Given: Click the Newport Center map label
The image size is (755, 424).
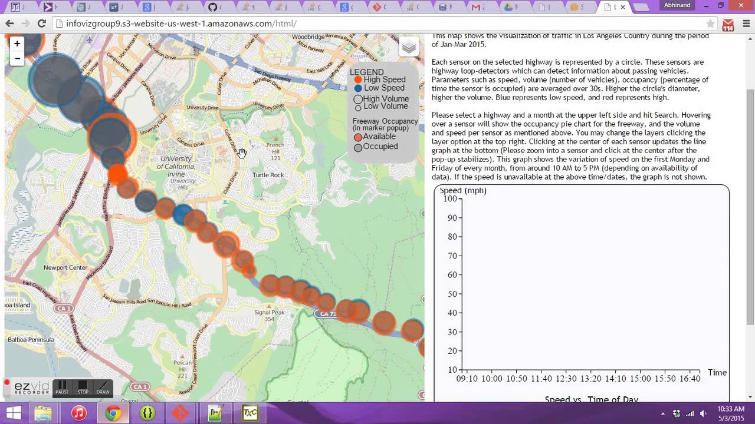Looking at the screenshot, I should [x=65, y=267].
